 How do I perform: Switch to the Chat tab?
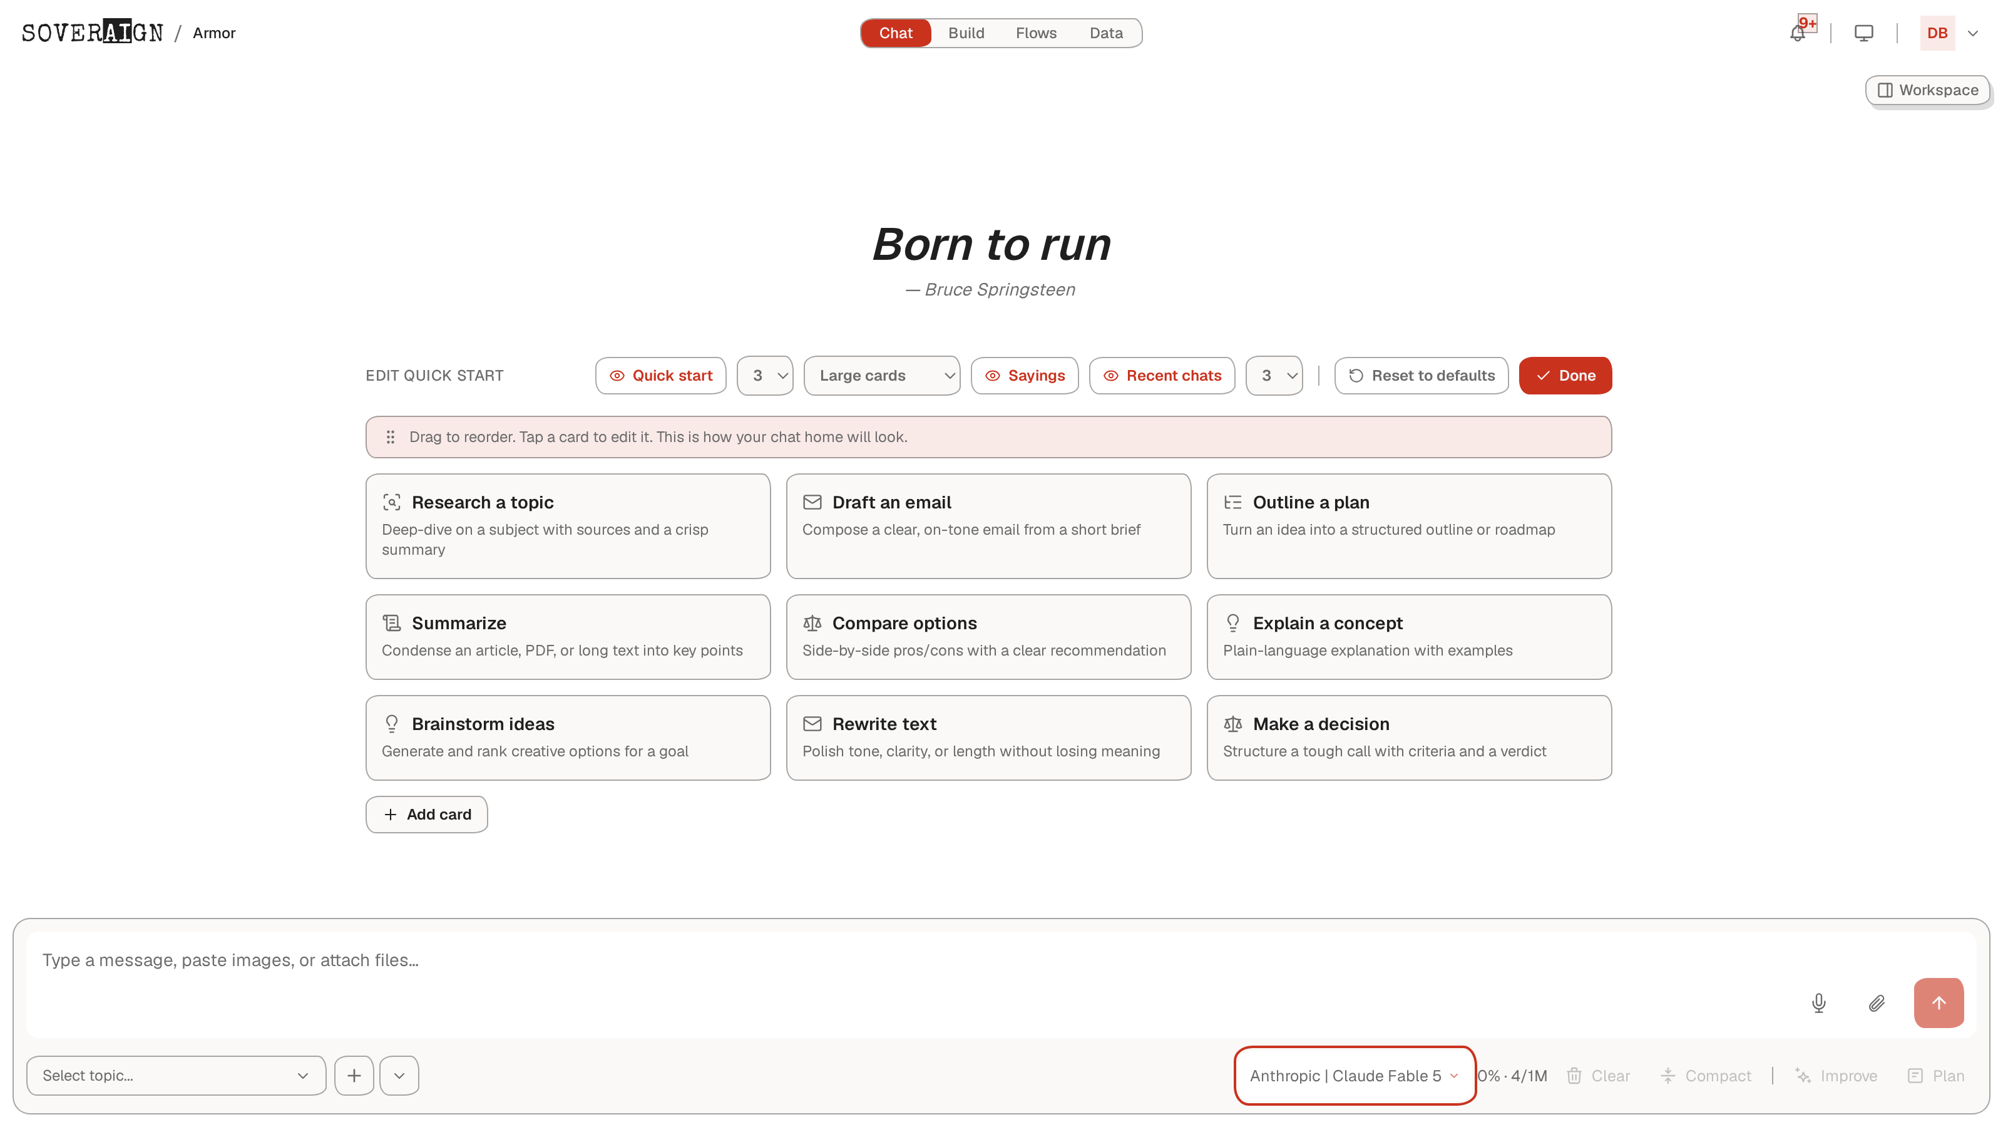click(x=896, y=33)
